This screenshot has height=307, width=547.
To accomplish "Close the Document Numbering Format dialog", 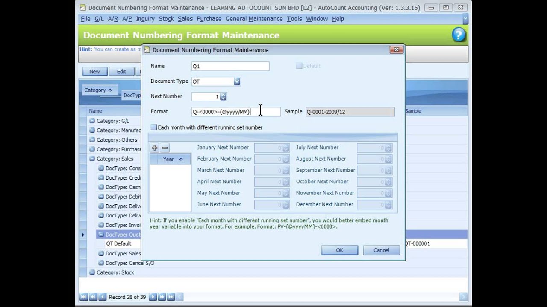I will pyautogui.click(x=396, y=49).
